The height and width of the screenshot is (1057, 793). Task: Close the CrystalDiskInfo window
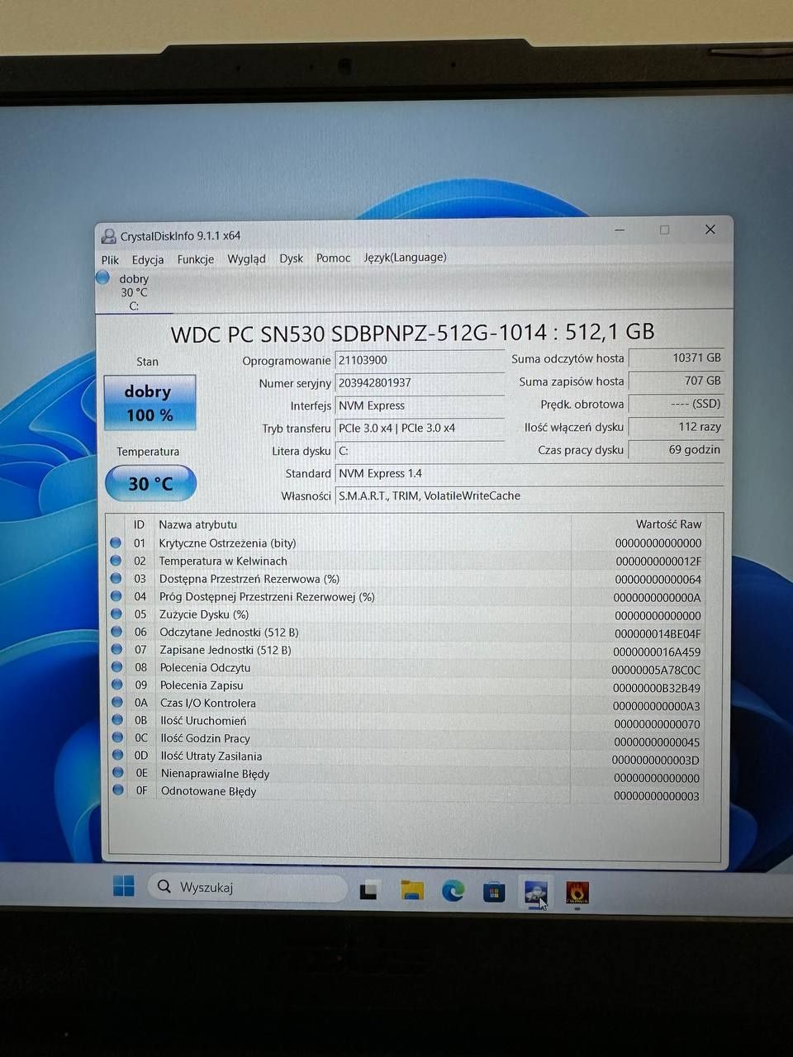[710, 230]
